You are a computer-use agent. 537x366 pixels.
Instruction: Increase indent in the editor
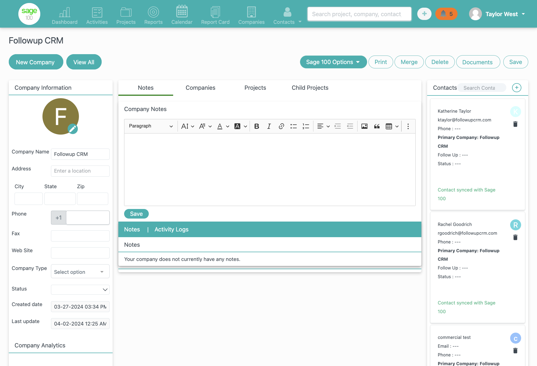pos(338,126)
